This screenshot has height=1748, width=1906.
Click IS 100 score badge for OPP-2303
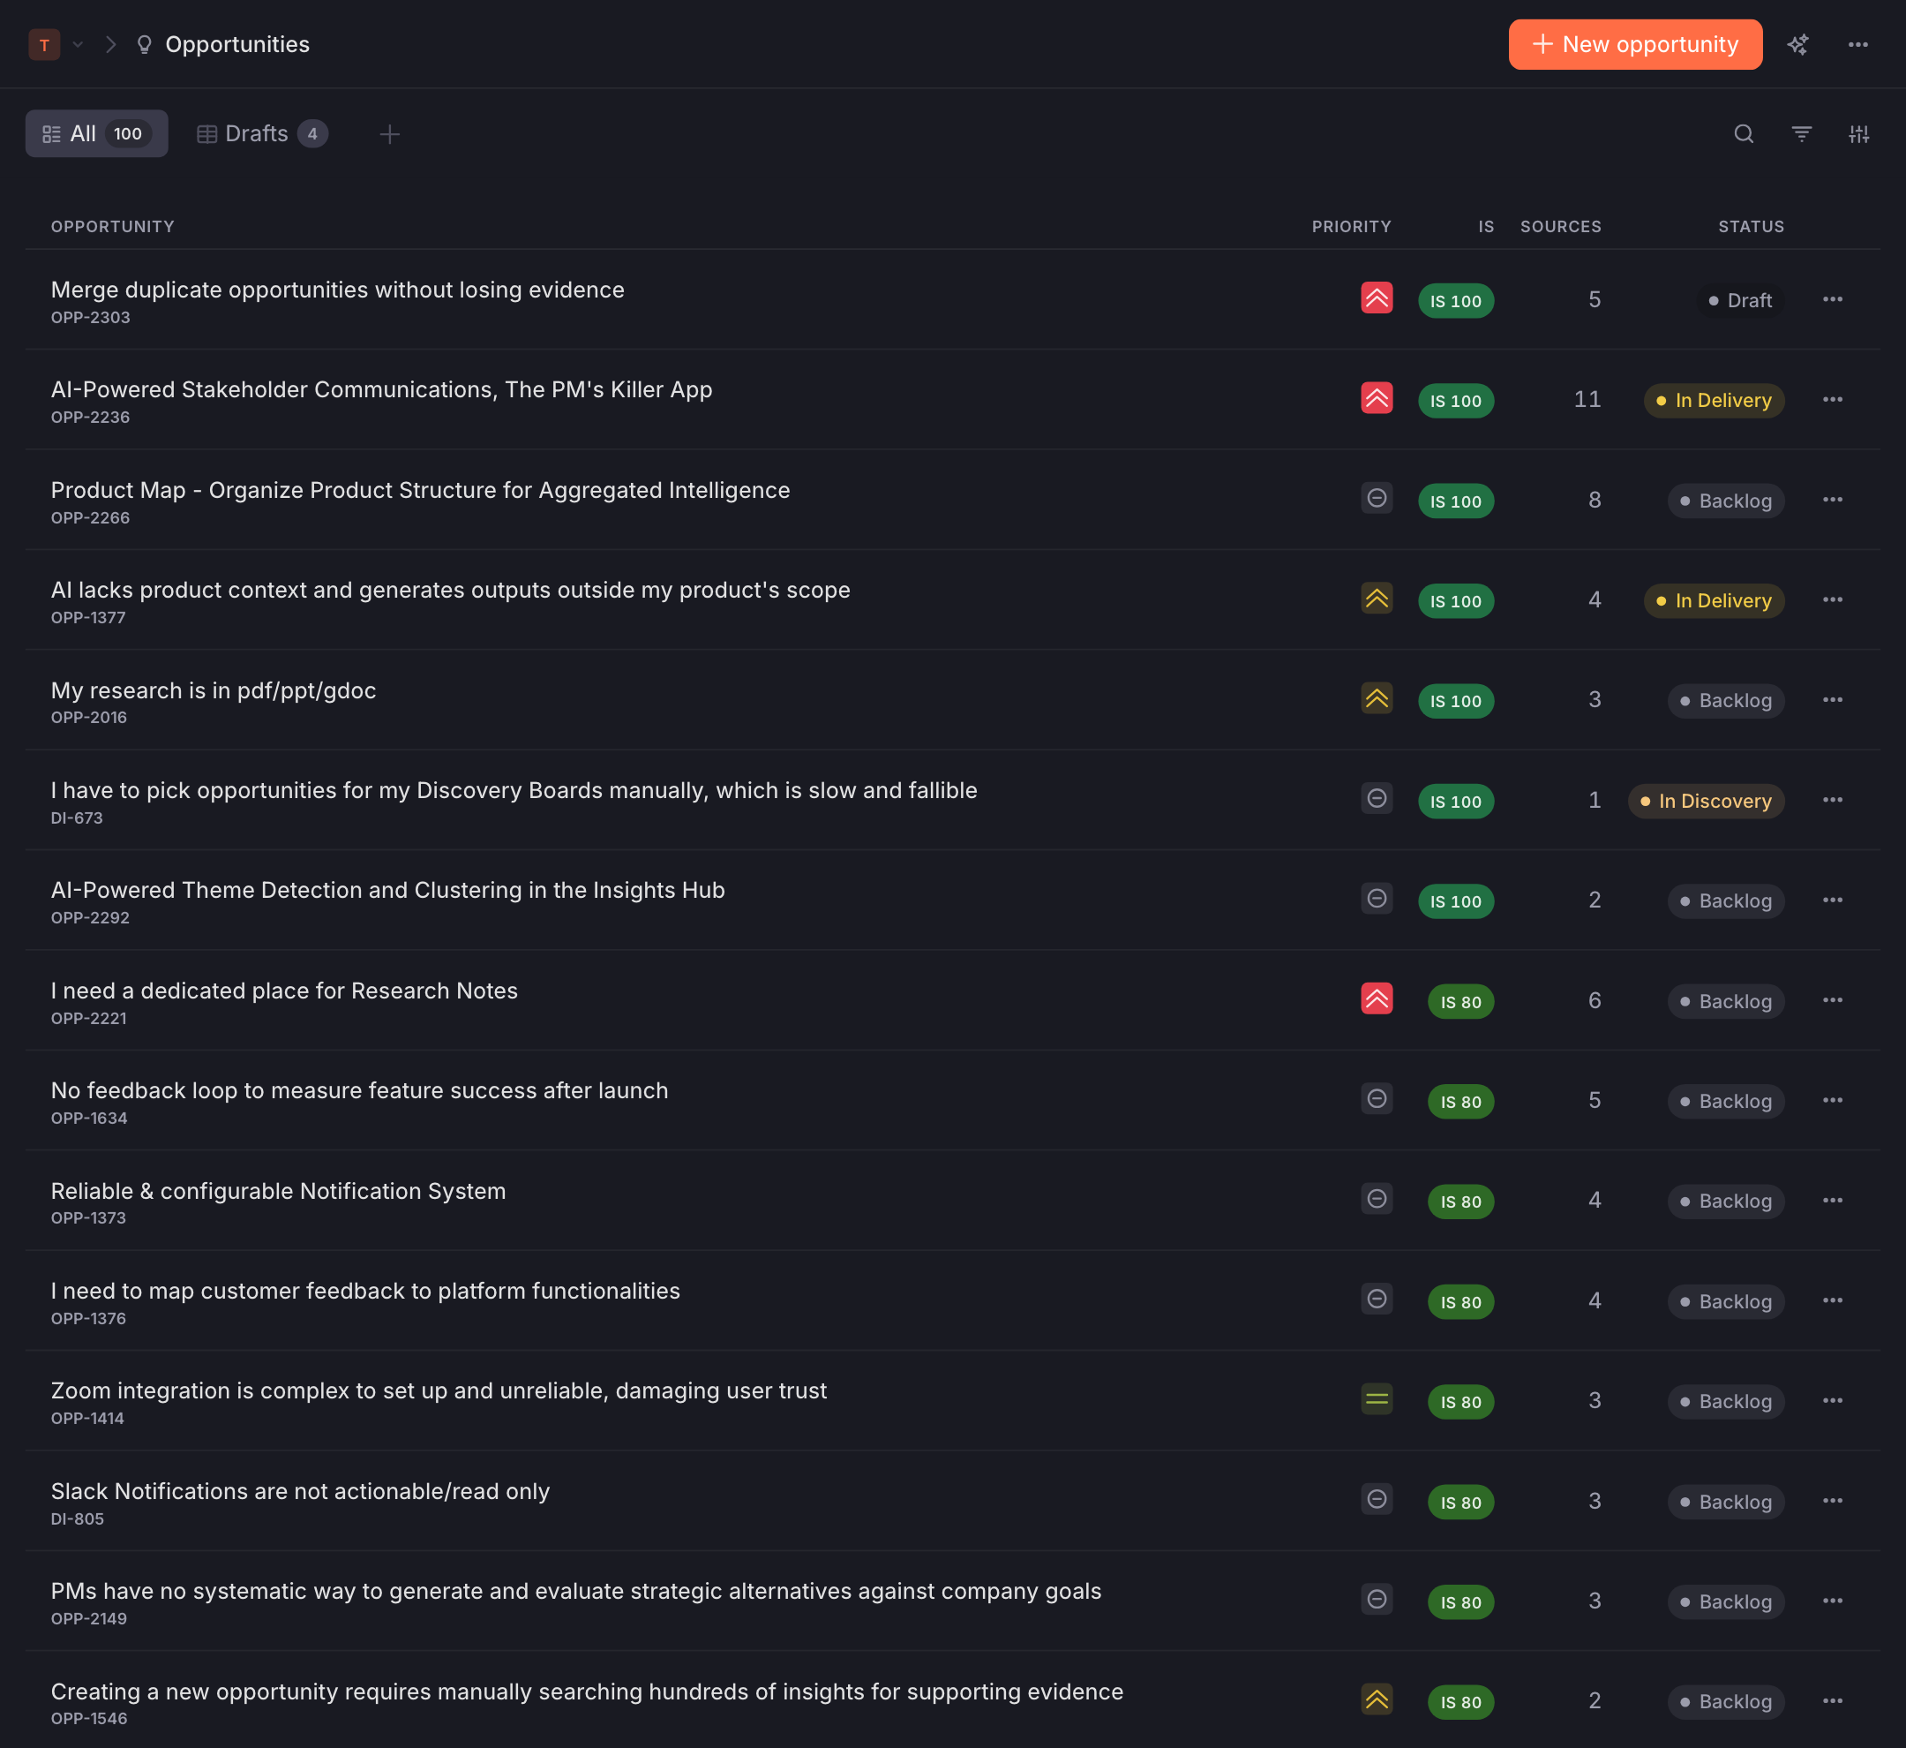pyautogui.click(x=1456, y=301)
